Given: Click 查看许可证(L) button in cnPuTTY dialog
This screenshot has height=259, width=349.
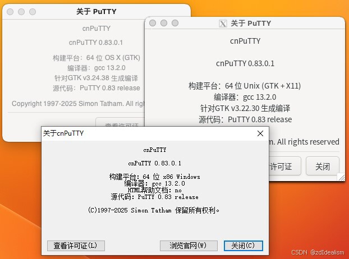Looking at the screenshot, I should click(76, 246).
